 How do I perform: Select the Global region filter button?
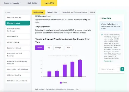(40, 48)
